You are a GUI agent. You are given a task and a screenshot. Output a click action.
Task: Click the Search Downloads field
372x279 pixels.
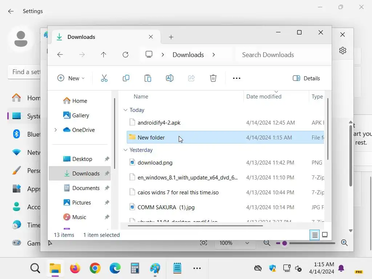(283, 55)
